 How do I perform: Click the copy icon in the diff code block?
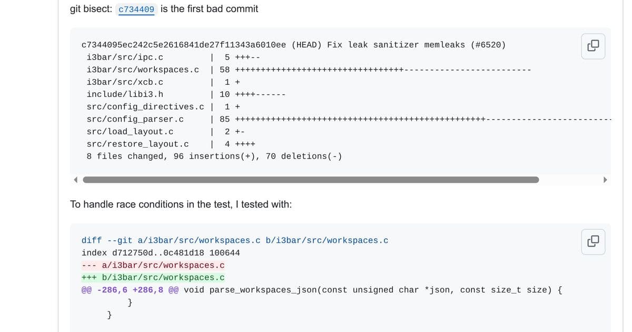[593, 241]
